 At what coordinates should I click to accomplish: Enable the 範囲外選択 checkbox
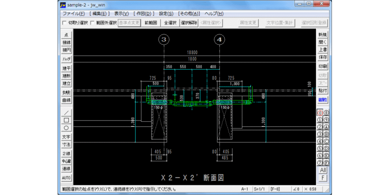pos(92,23)
